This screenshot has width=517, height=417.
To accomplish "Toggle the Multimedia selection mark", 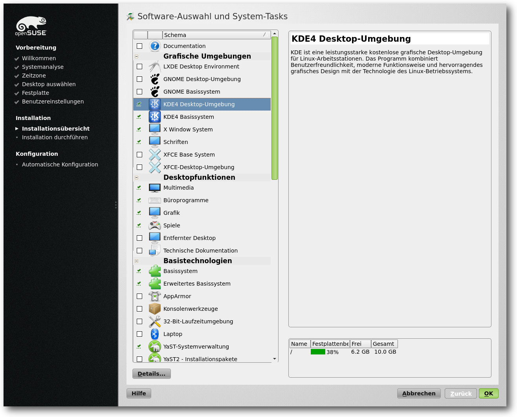I will point(139,188).
